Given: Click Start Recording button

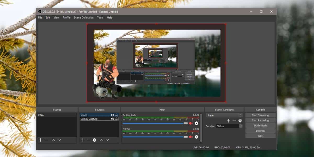Looking at the screenshot, I should tap(260, 120).
